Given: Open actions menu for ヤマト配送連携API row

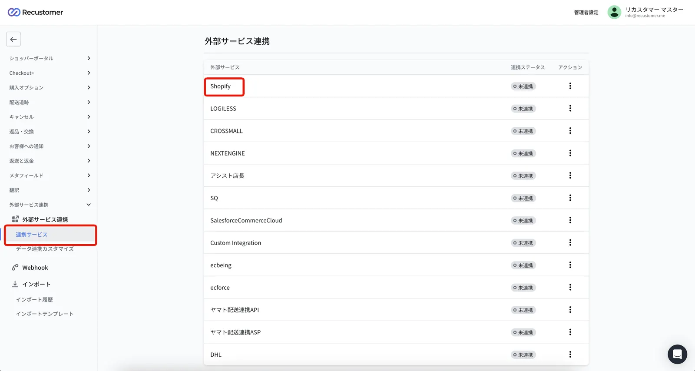Looking at the screenshot, I should point(570,310).
